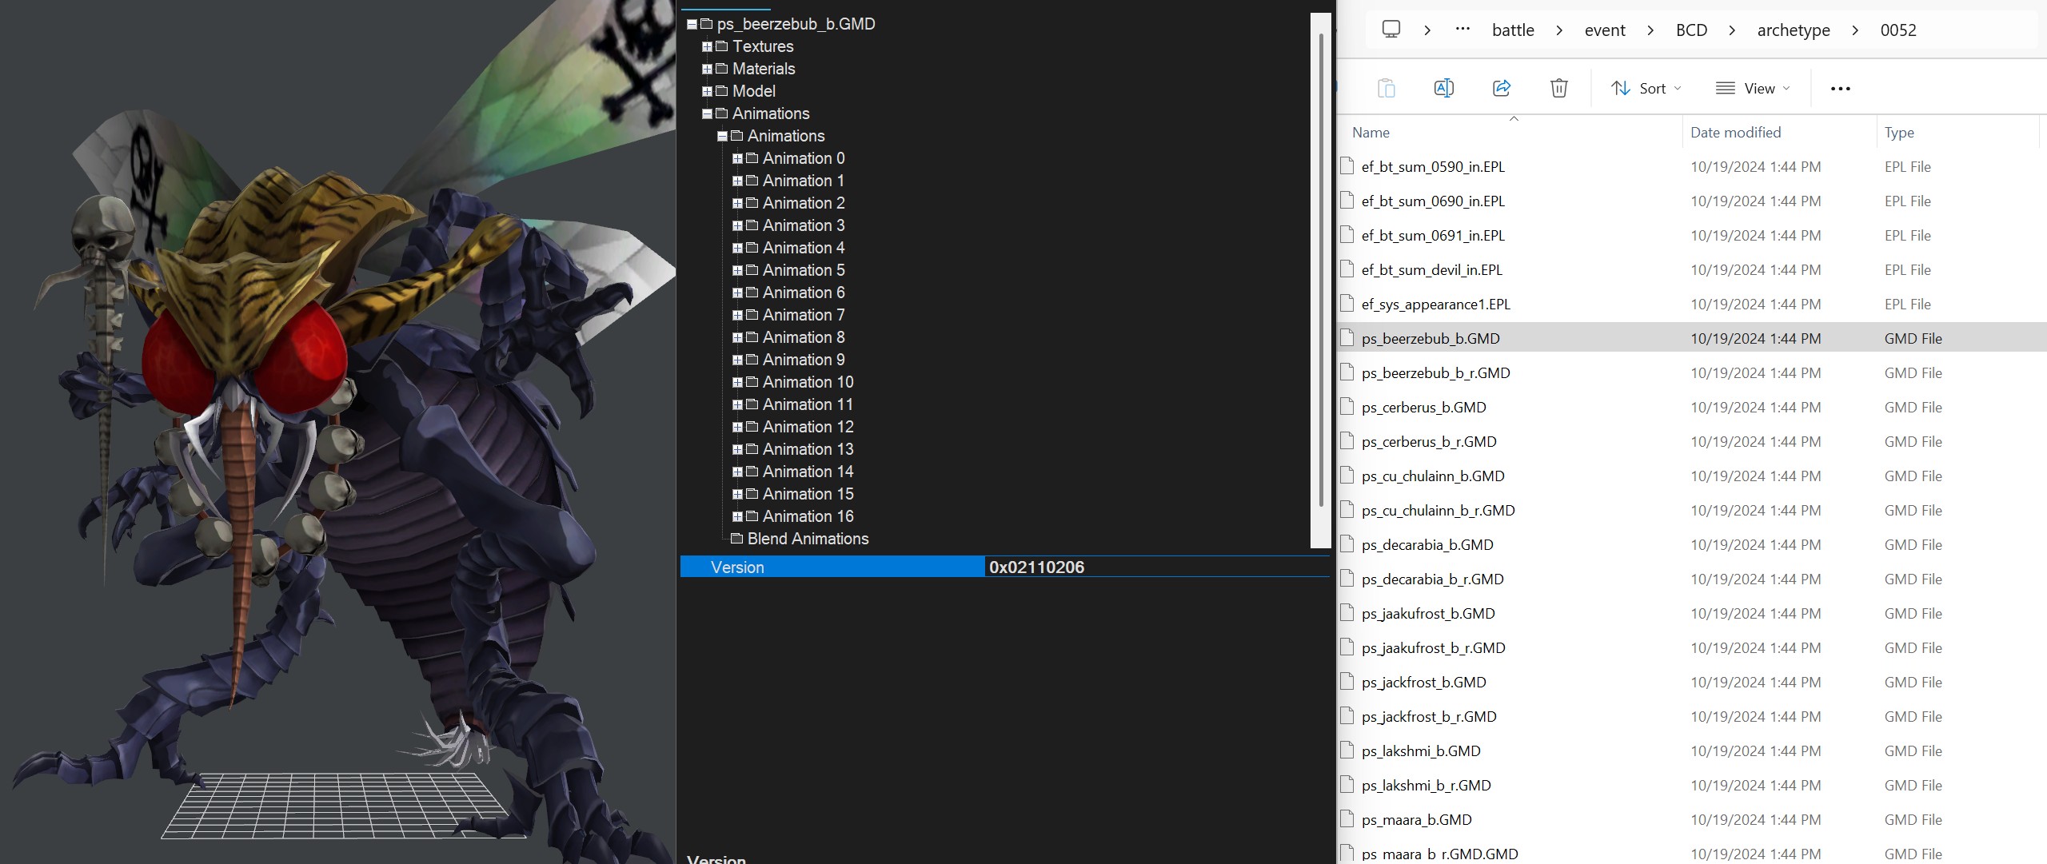Open the hidden path ellipsis in address bar
The width and height of the screenshot is (2047, 864).
tap(1462, 29)
